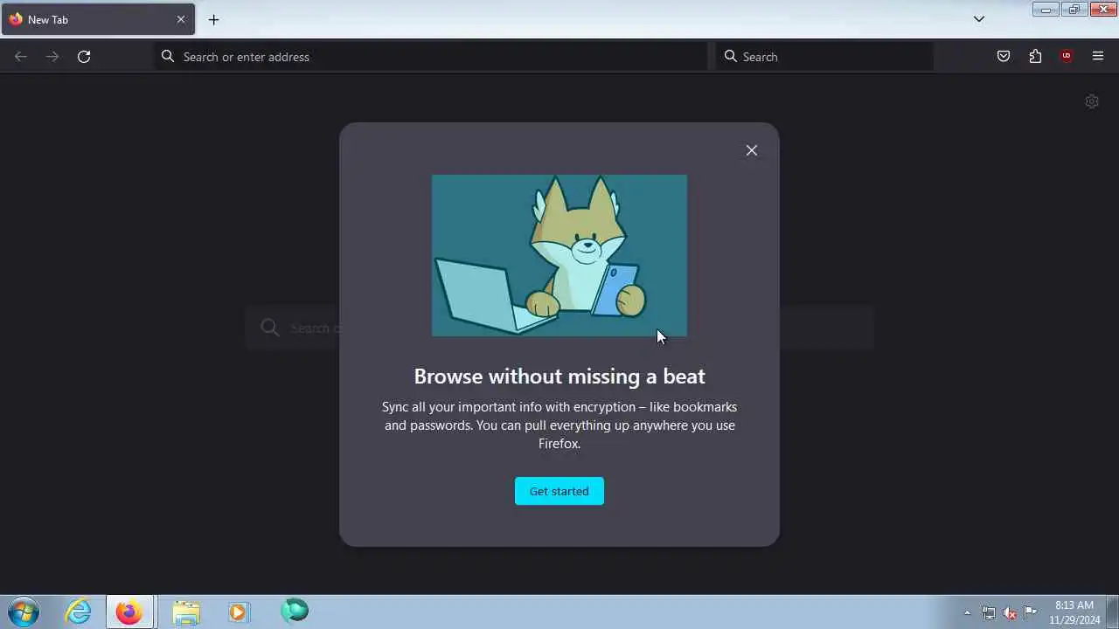
Task: Click the fox illustration image
Action: click(x=559, y=255)
